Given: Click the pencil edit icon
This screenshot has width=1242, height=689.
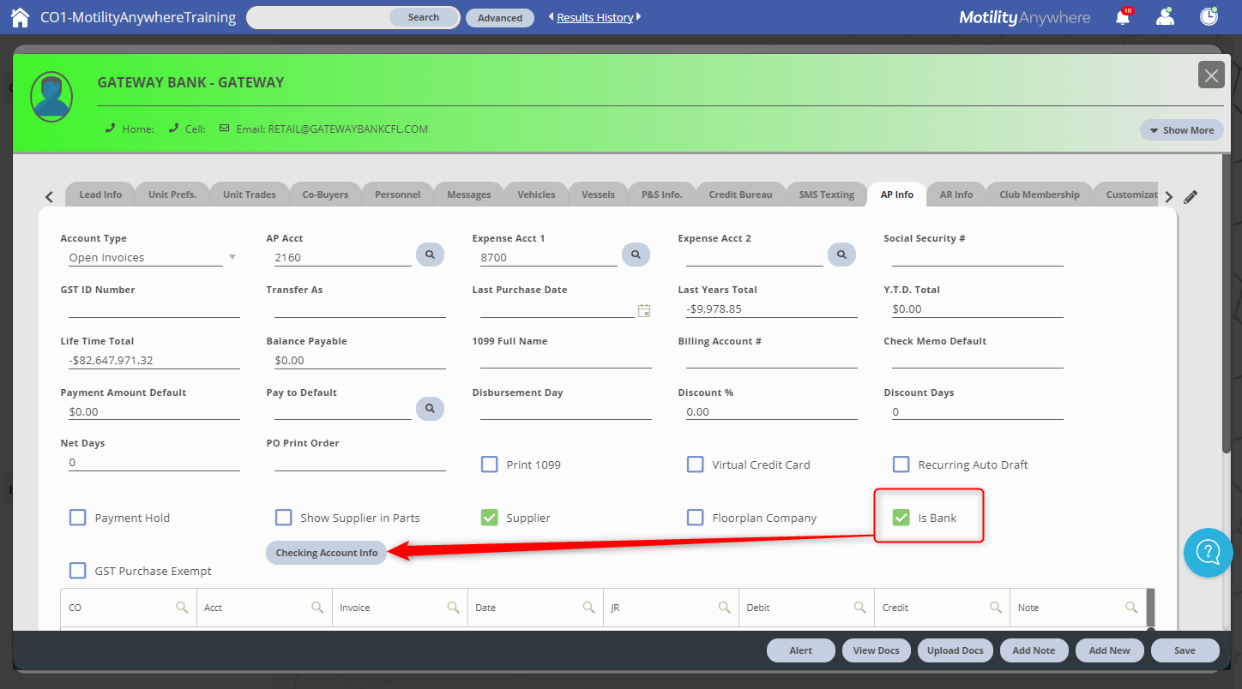Looking at the screenshot, I should click(1190, 196).
